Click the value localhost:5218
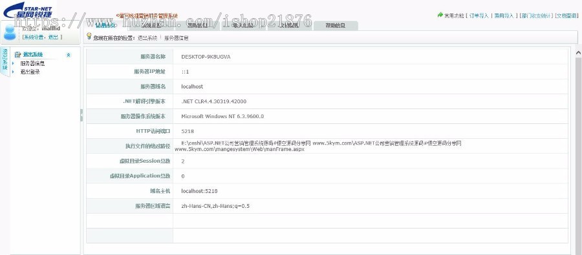The height and width of the screenshot is (255, 582). pyautogui.click(x=199, y=191)
